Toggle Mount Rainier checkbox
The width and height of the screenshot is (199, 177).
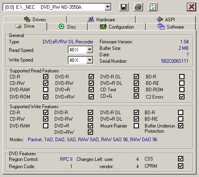(136, 126)
